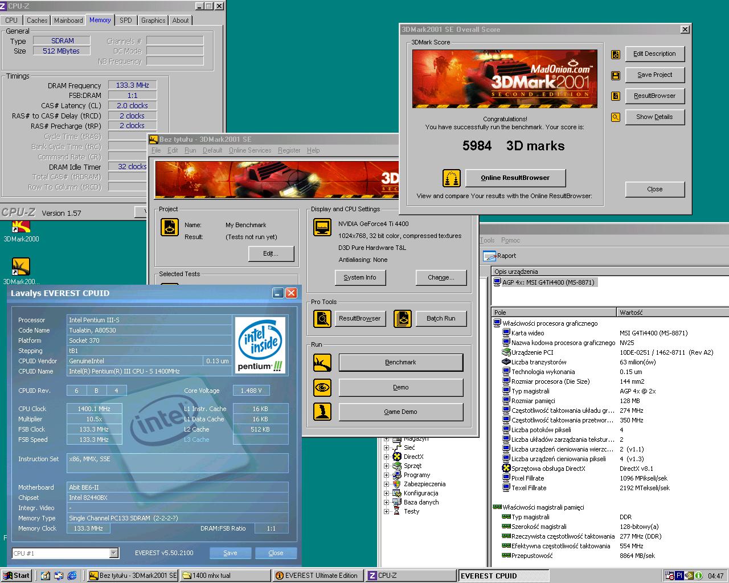Screen dimensions: 729x583
Task: Switch to 1400 mhx tual taskbar folder
Action: coord(225,576)
